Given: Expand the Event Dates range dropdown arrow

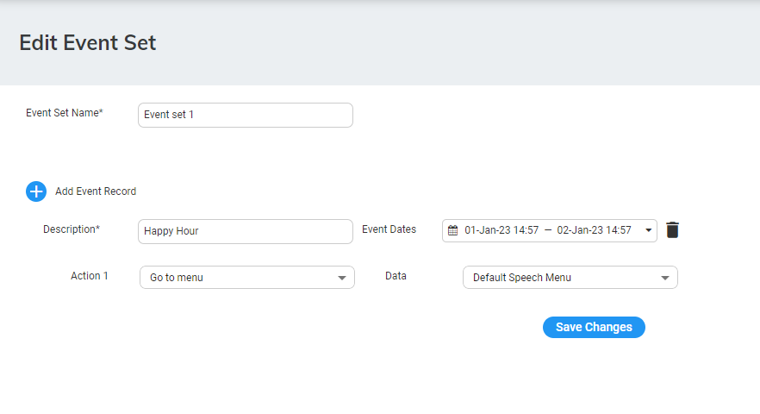Looking at the screenshot, I should (x=648, y=230).
